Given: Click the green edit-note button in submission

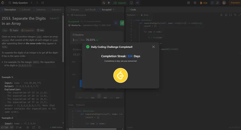Looking at the screenshot, I should point(122,23).
